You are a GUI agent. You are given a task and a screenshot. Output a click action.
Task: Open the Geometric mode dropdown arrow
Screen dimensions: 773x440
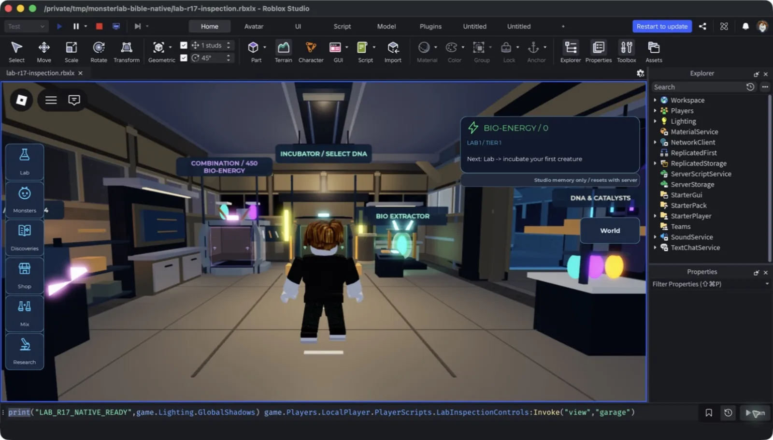pyautogui.click(x=170, y=47)
